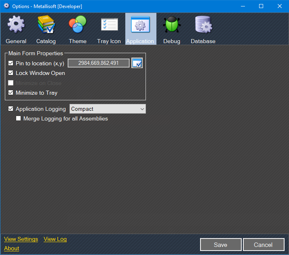
Task: Click the About link
Action: (x=12, y=248)
